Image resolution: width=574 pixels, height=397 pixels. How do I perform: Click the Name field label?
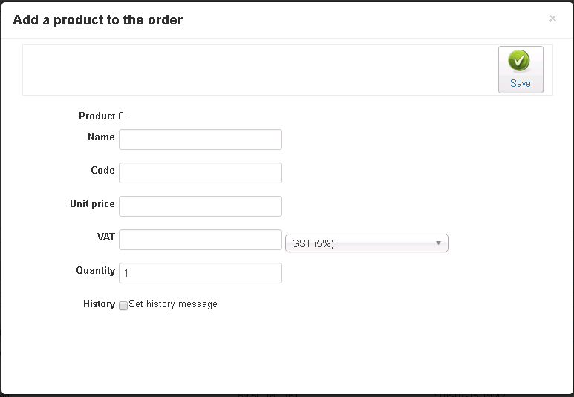coord(101,137)
